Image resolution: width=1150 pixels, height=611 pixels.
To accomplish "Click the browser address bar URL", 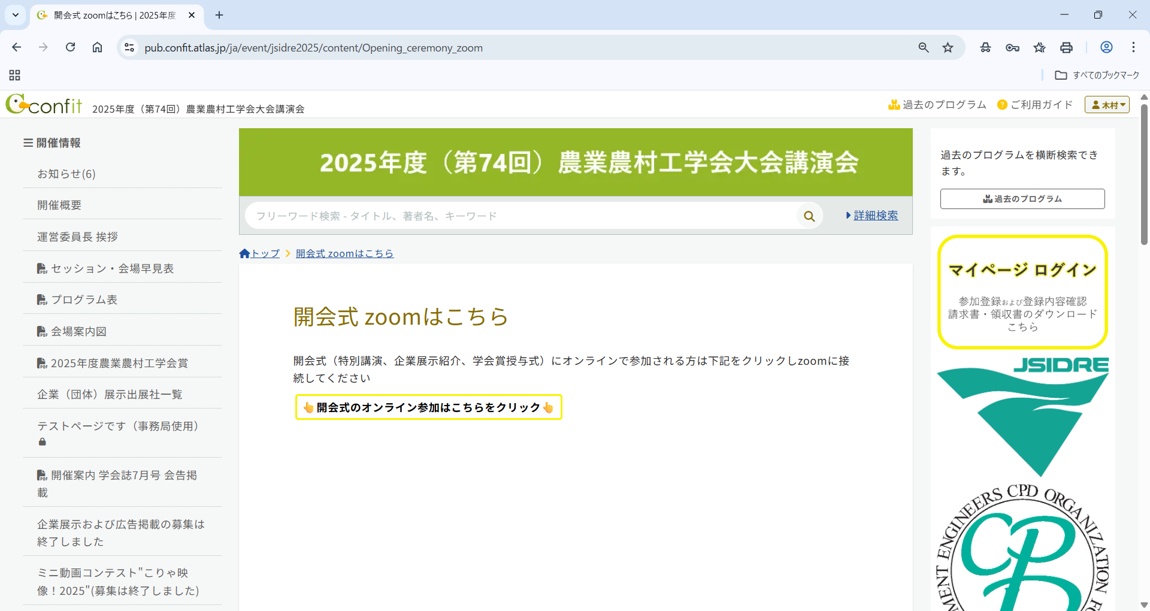I will (x=313, y=48).
